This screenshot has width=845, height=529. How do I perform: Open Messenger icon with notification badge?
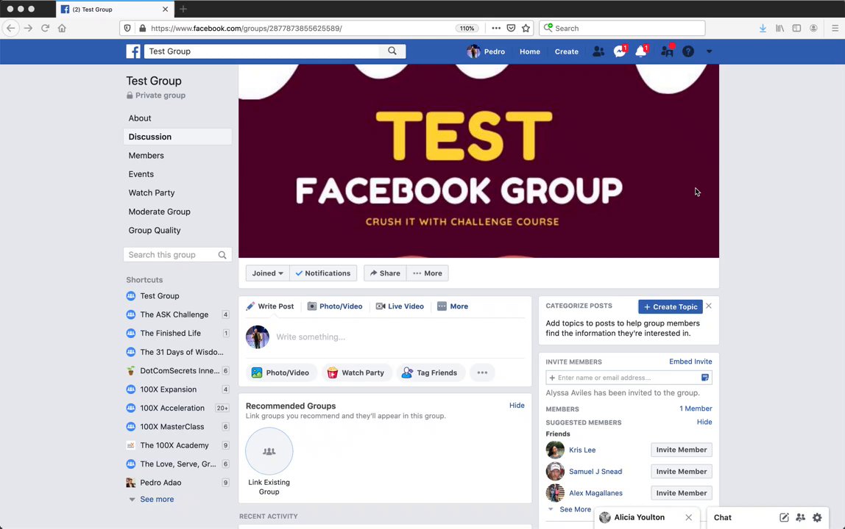(620, 51)
